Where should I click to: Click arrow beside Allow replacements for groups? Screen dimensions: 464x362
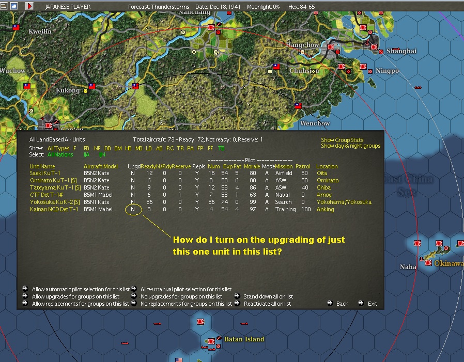click(x=25, y=304)
